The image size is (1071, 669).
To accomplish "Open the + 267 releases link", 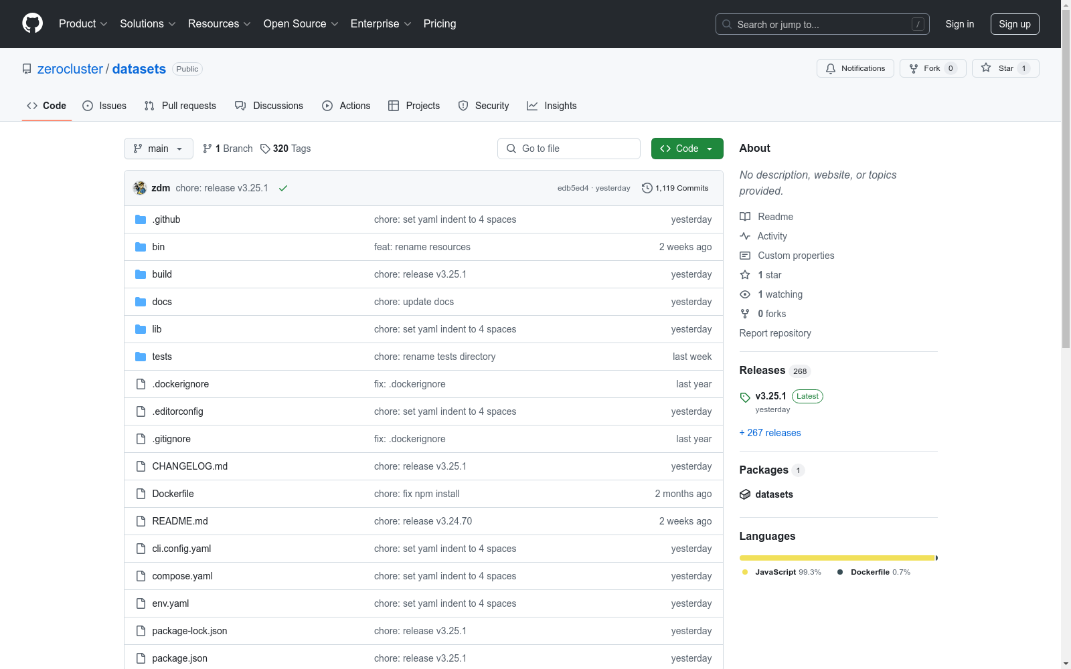I will click(x=770, y=433).
